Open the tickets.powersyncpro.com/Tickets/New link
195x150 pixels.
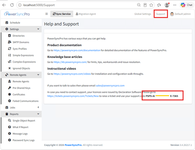coord(73,96)
